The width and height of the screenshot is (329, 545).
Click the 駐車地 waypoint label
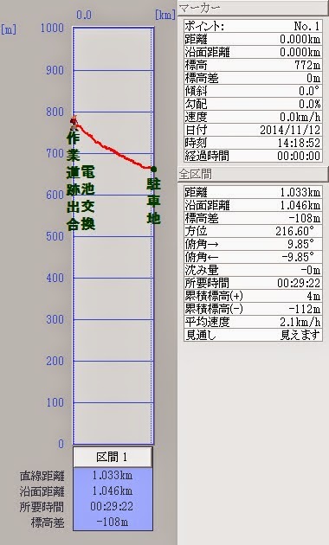tap(153, 201)
